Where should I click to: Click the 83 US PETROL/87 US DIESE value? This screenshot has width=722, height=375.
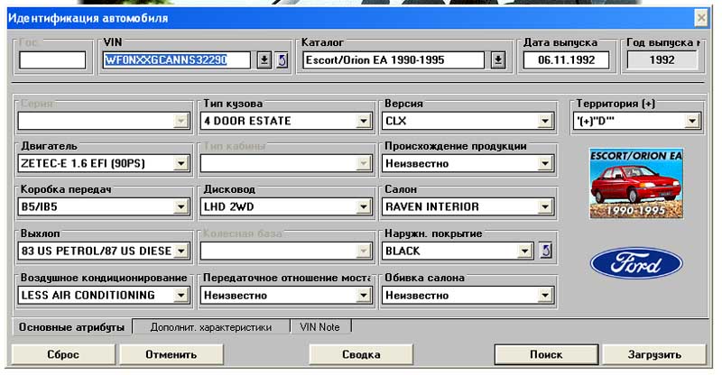[x=97, y=251]
